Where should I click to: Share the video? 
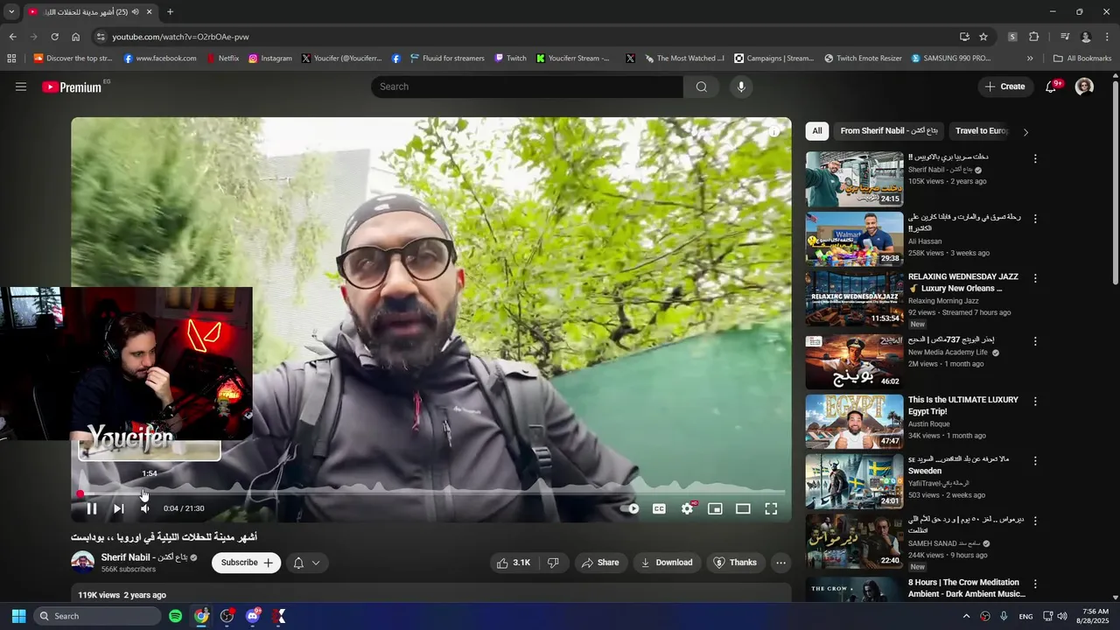599,563
